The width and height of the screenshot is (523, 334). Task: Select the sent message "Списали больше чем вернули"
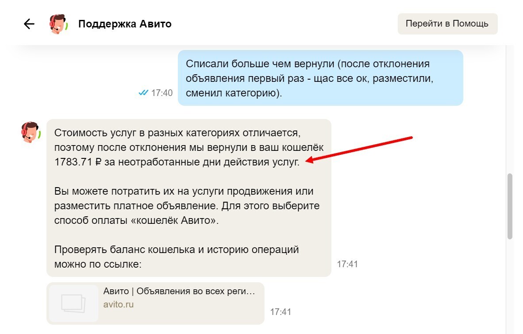tap(320, 78)
